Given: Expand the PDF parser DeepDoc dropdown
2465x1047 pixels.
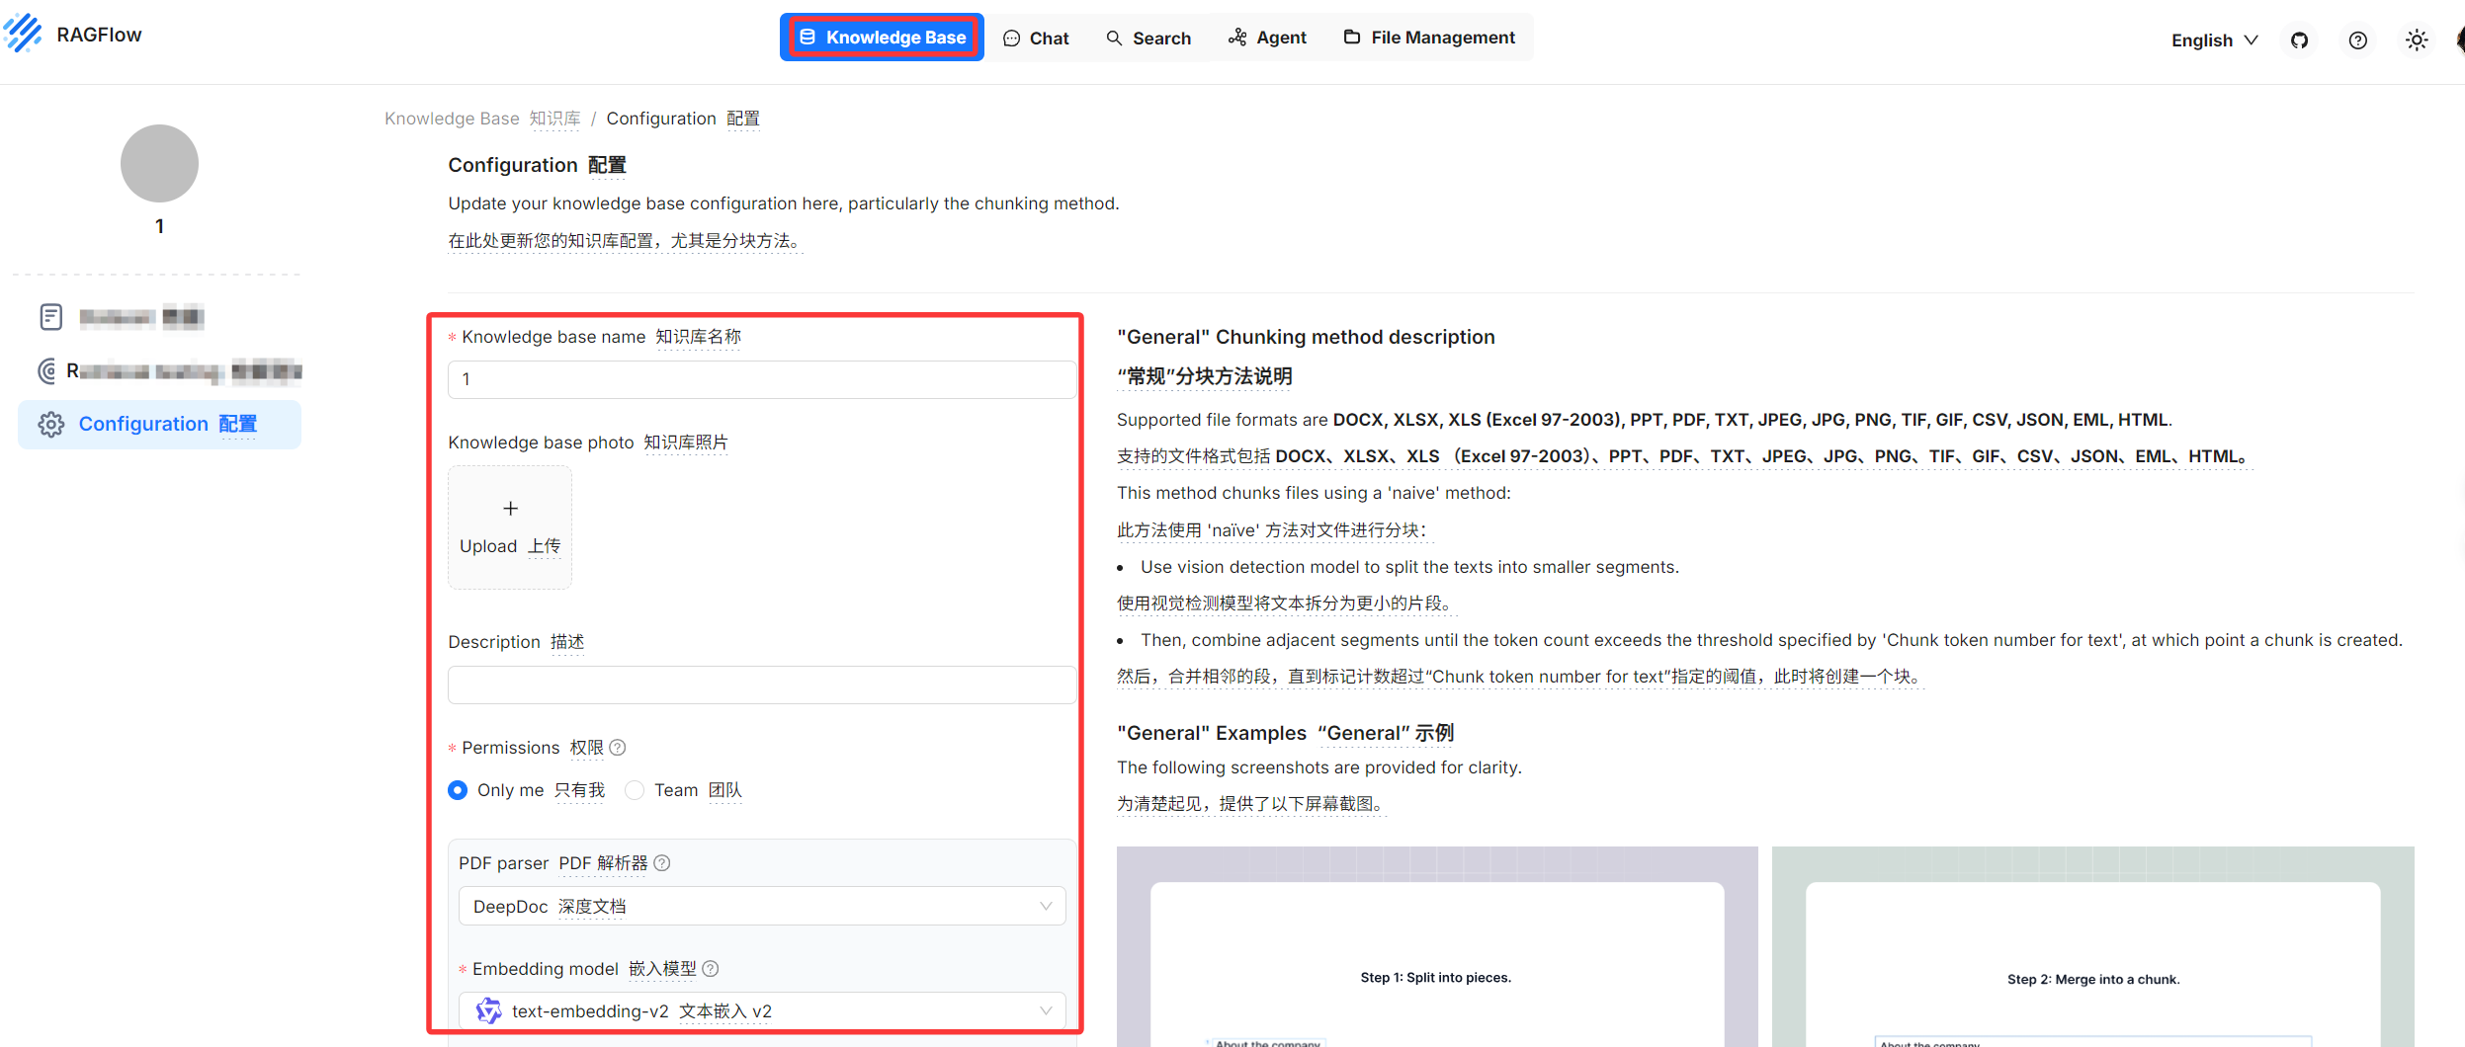Looking at the screenshot, I should pyautogui.click(x=761, y=907).
